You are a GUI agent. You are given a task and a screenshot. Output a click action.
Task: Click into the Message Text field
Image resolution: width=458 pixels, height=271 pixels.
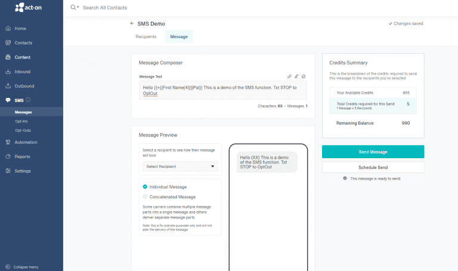222,91
